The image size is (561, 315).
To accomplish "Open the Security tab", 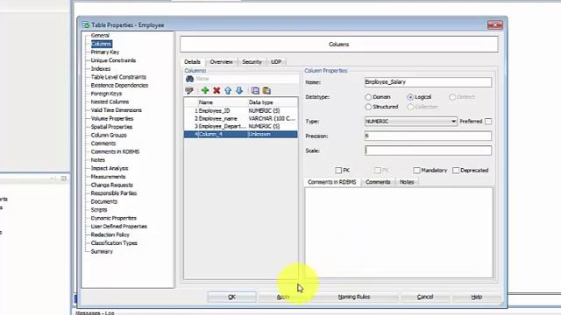I will 252,62.
